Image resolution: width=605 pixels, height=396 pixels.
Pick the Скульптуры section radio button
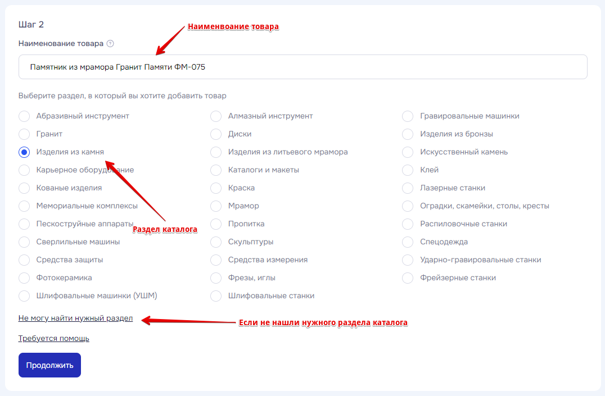(x=216, y=242)
